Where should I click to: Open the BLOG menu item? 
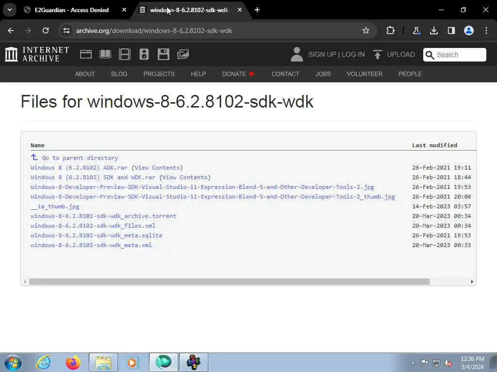119,74
